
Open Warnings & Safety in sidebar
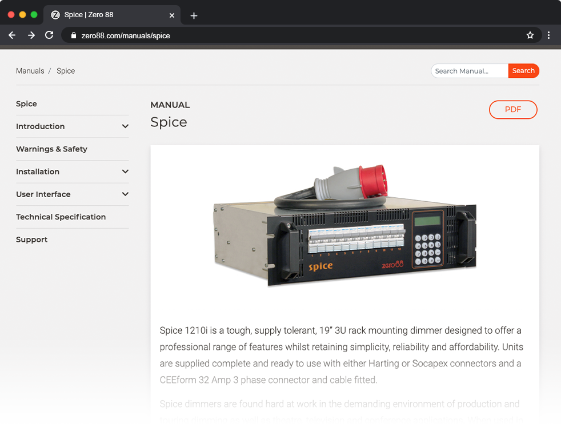(51, 149)
